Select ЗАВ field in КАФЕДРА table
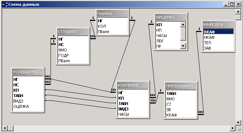The height and width of the screenshot is (133, 243). click(x=218, y=48)
